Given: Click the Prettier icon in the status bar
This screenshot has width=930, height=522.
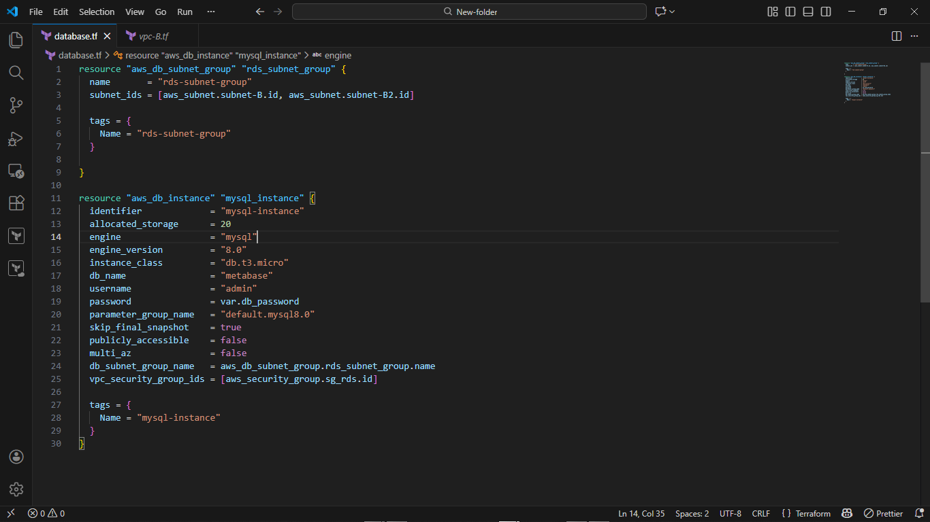Looking at the screenshot, I should (x=883, y=513).
